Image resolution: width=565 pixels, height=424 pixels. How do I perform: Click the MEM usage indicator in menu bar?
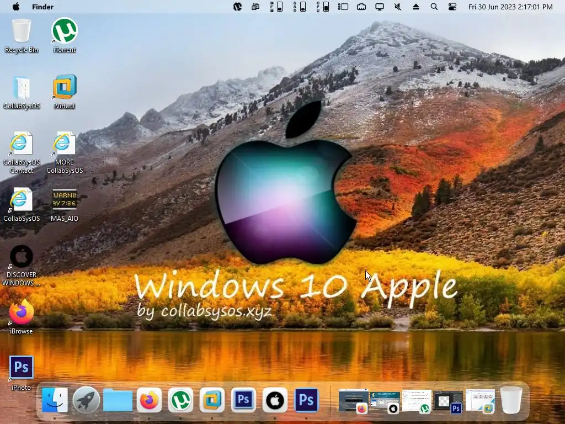[x=277, y=7]
